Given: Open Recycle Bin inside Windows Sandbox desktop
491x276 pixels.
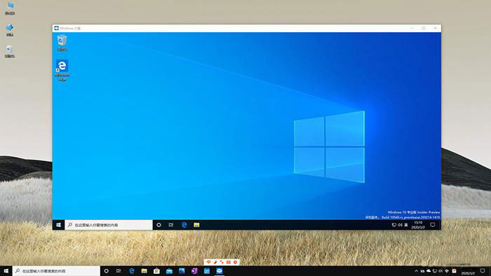Looking at the screenshot, I should coord(62,43).
